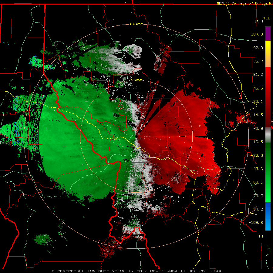Image resolution: width=273 pixels, height=273 pixels.
Task: Click the 76.7 velocity scale value
Action: 258,61
